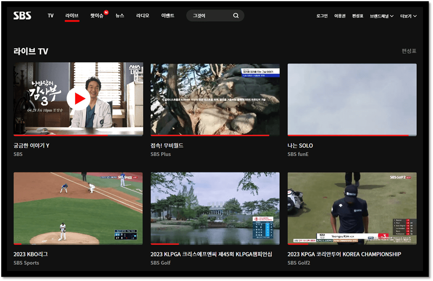Screen dimensions: 433x281
Task: Click the 나는 SOLO title
Action: 300,145
